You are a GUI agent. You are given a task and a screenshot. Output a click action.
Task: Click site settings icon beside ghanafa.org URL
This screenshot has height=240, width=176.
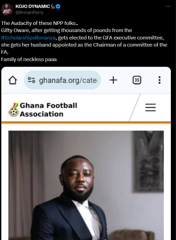(32, 80)
